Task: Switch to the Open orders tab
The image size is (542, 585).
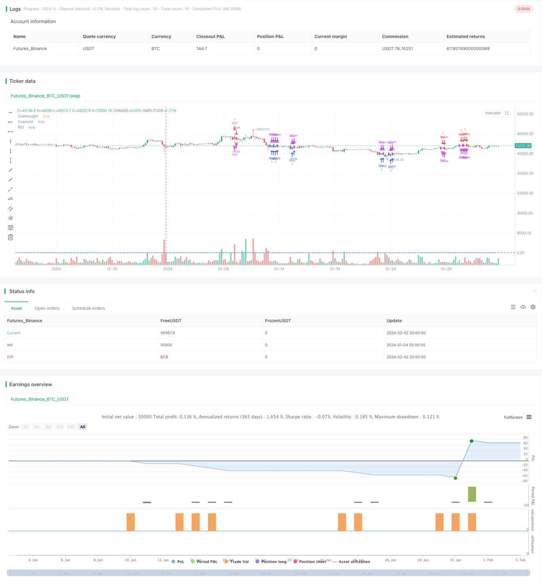Action: click(x=47, y=308)
